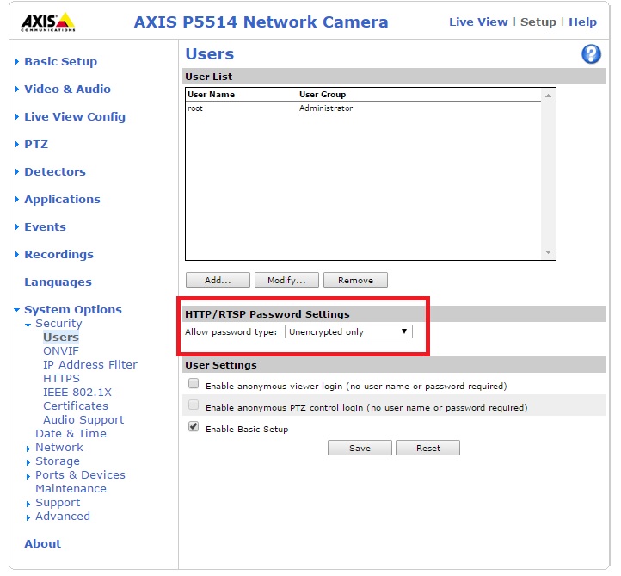Open IEEE 802.1X settings
This screenshot has height=576, width=621.
[77, 393]
